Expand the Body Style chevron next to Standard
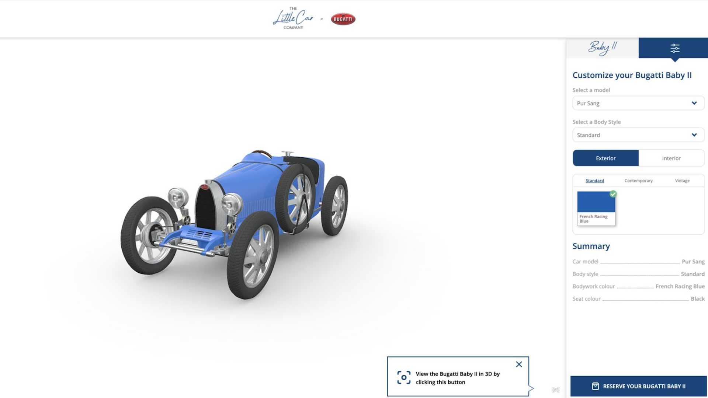The width and height of the screenshot is (708, 398). (x=694, y=135)
